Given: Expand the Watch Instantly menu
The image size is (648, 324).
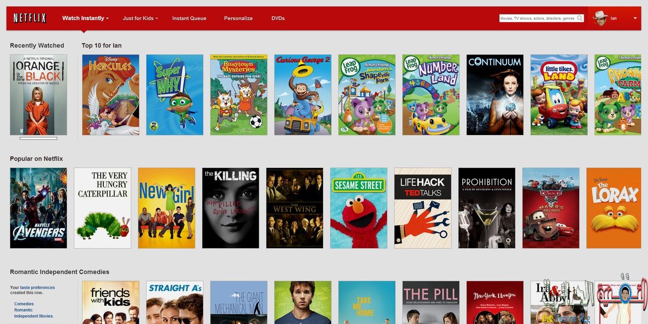Looking at the screenshot, I should pos(86,18).
